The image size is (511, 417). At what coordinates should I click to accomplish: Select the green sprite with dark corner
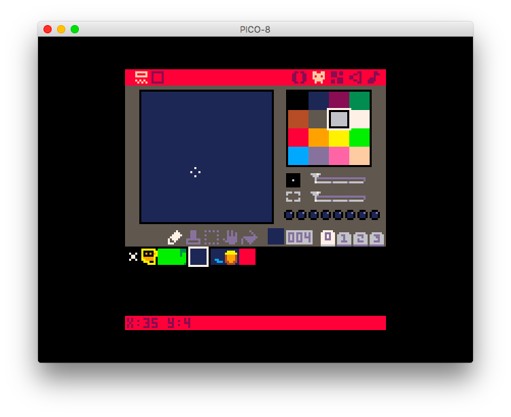tap(180, 257)
